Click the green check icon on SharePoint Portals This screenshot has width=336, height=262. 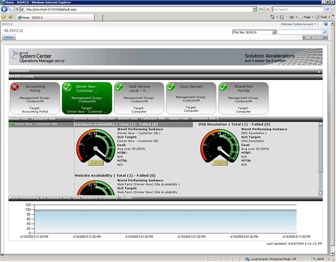coord(223,87)
